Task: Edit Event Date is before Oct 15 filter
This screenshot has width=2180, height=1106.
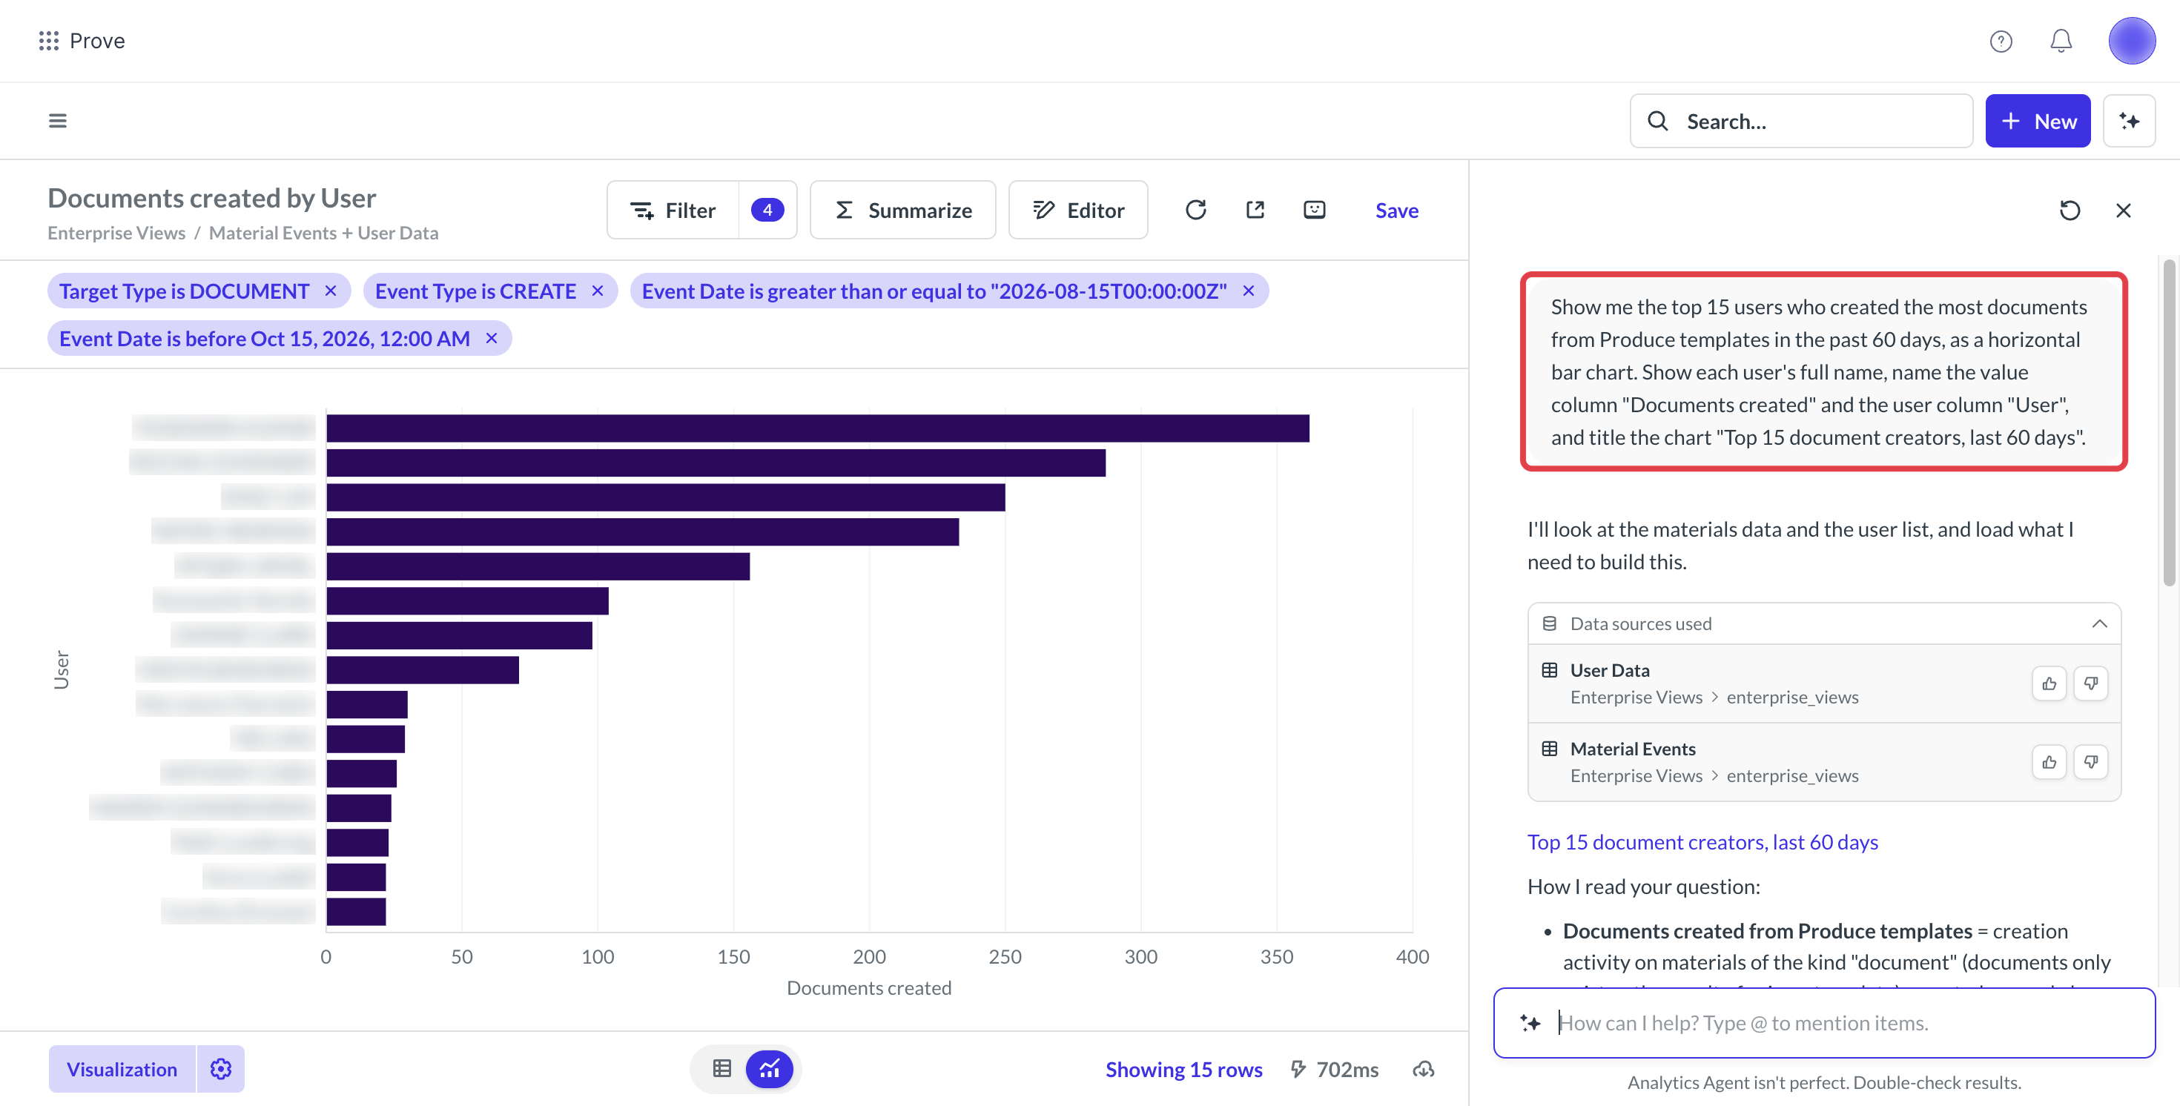Action: [x=264, y=339]
